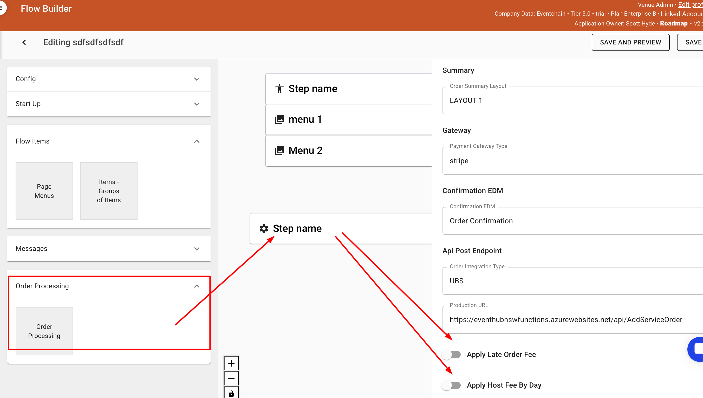
Task: Open the Roadmap link in header
Action: 673,23
